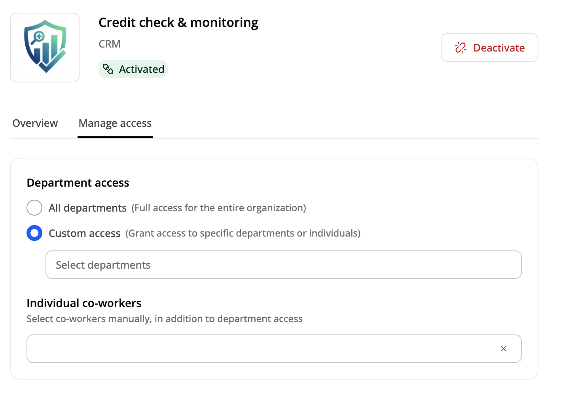Open the Individual co-workers selection field

(x=274, y=349)
